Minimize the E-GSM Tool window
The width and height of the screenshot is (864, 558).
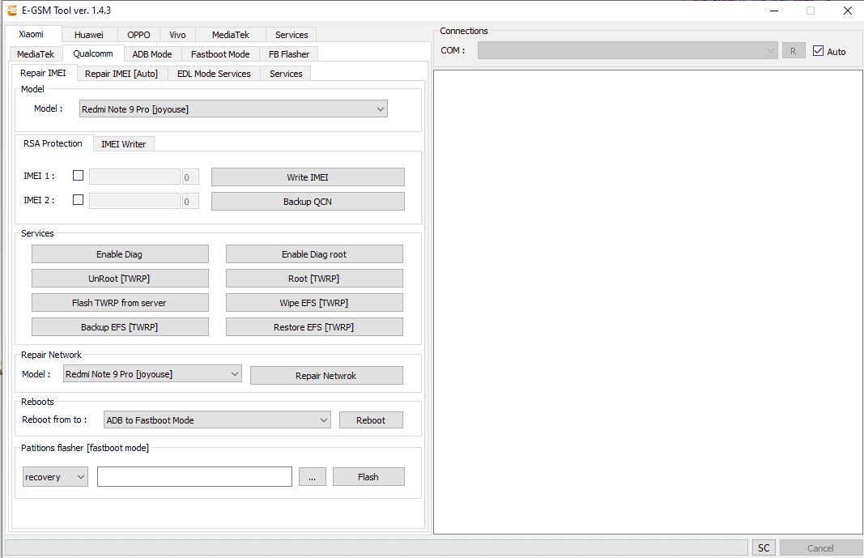pyautogui.click(x=773, y=11)
